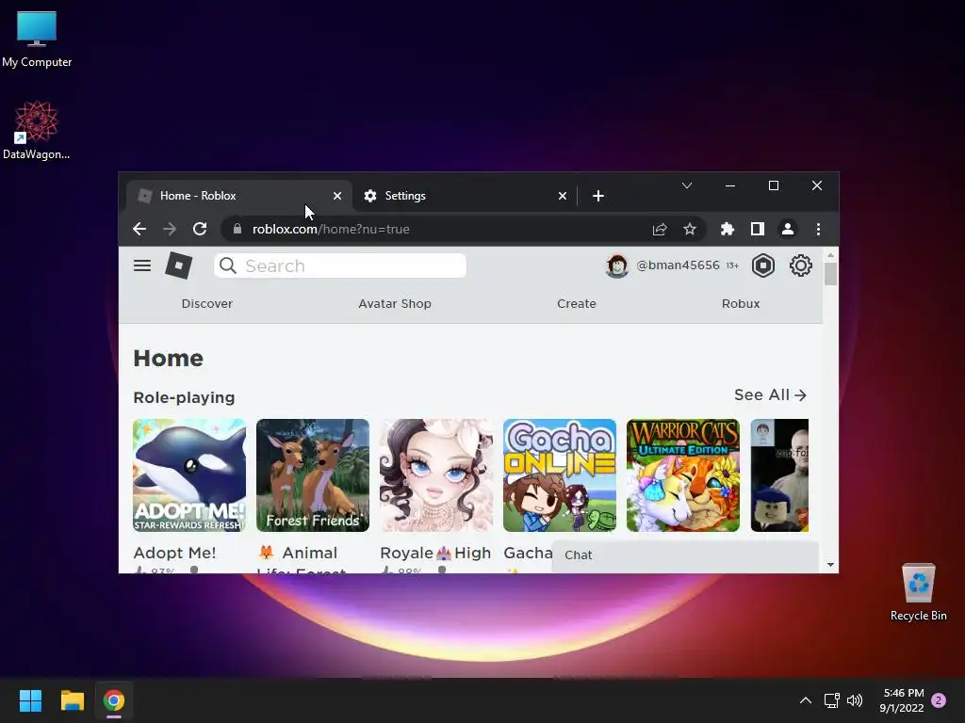
Task: Go back with the browser back arrow
Action: (139, 230)
